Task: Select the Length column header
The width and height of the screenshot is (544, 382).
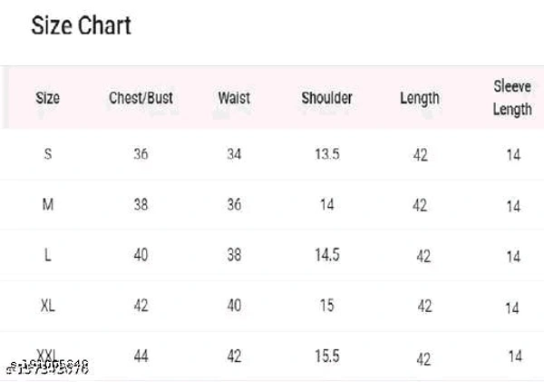Action: coord(420,99)
